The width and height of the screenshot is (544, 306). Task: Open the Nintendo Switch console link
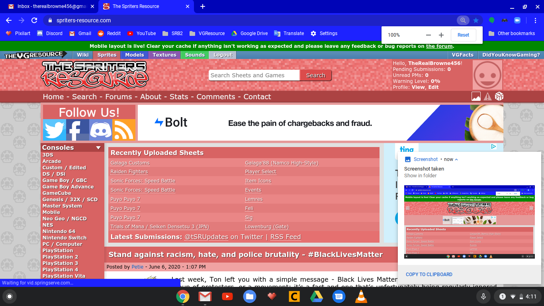(x=65, y=238)
